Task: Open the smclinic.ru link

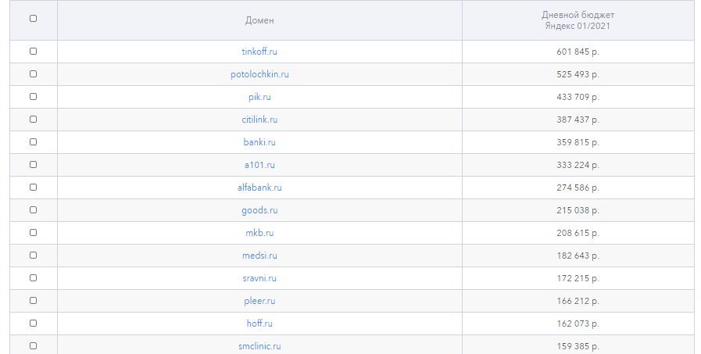Action: [259, 346]
